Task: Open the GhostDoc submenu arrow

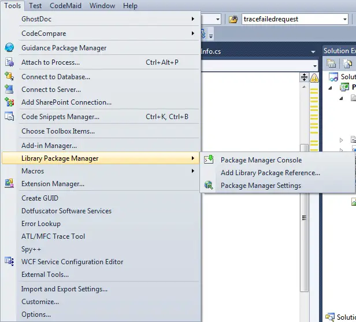Action: click(193, 19)
